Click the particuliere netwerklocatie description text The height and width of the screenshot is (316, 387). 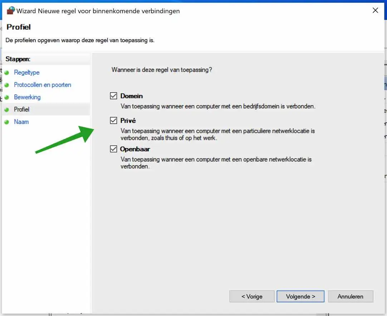[218, 134]
